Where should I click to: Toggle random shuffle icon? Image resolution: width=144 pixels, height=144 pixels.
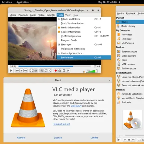(50, 71)
